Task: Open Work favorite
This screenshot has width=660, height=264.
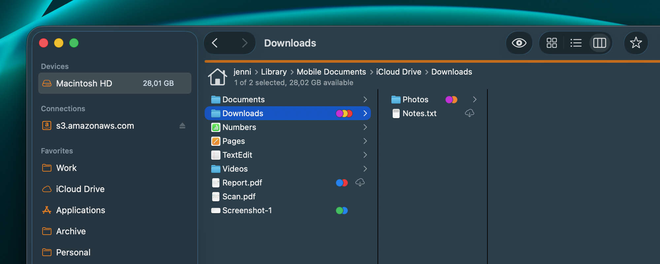Action: pos(66,168)
